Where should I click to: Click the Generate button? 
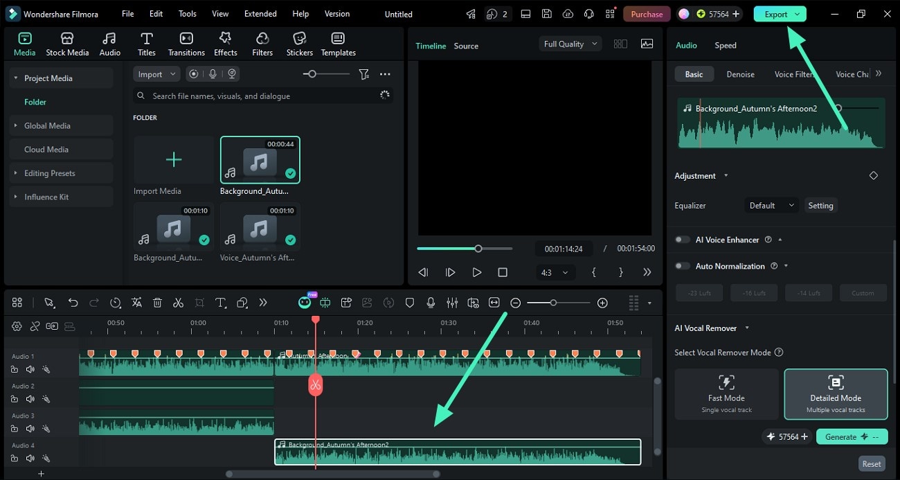[x=852, y=436]
